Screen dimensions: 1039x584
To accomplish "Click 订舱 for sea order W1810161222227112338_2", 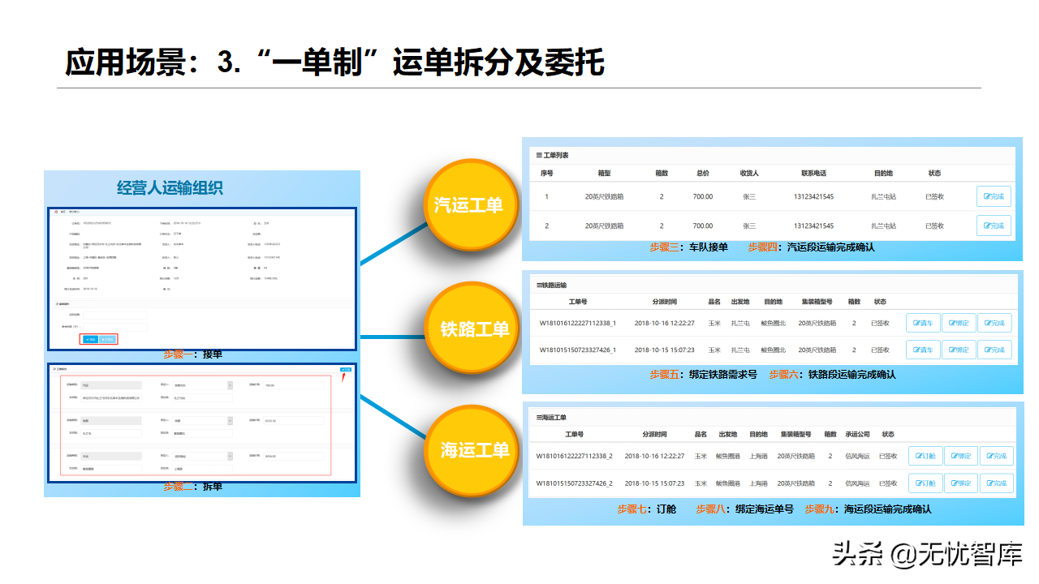I will [x=925, y=456].
